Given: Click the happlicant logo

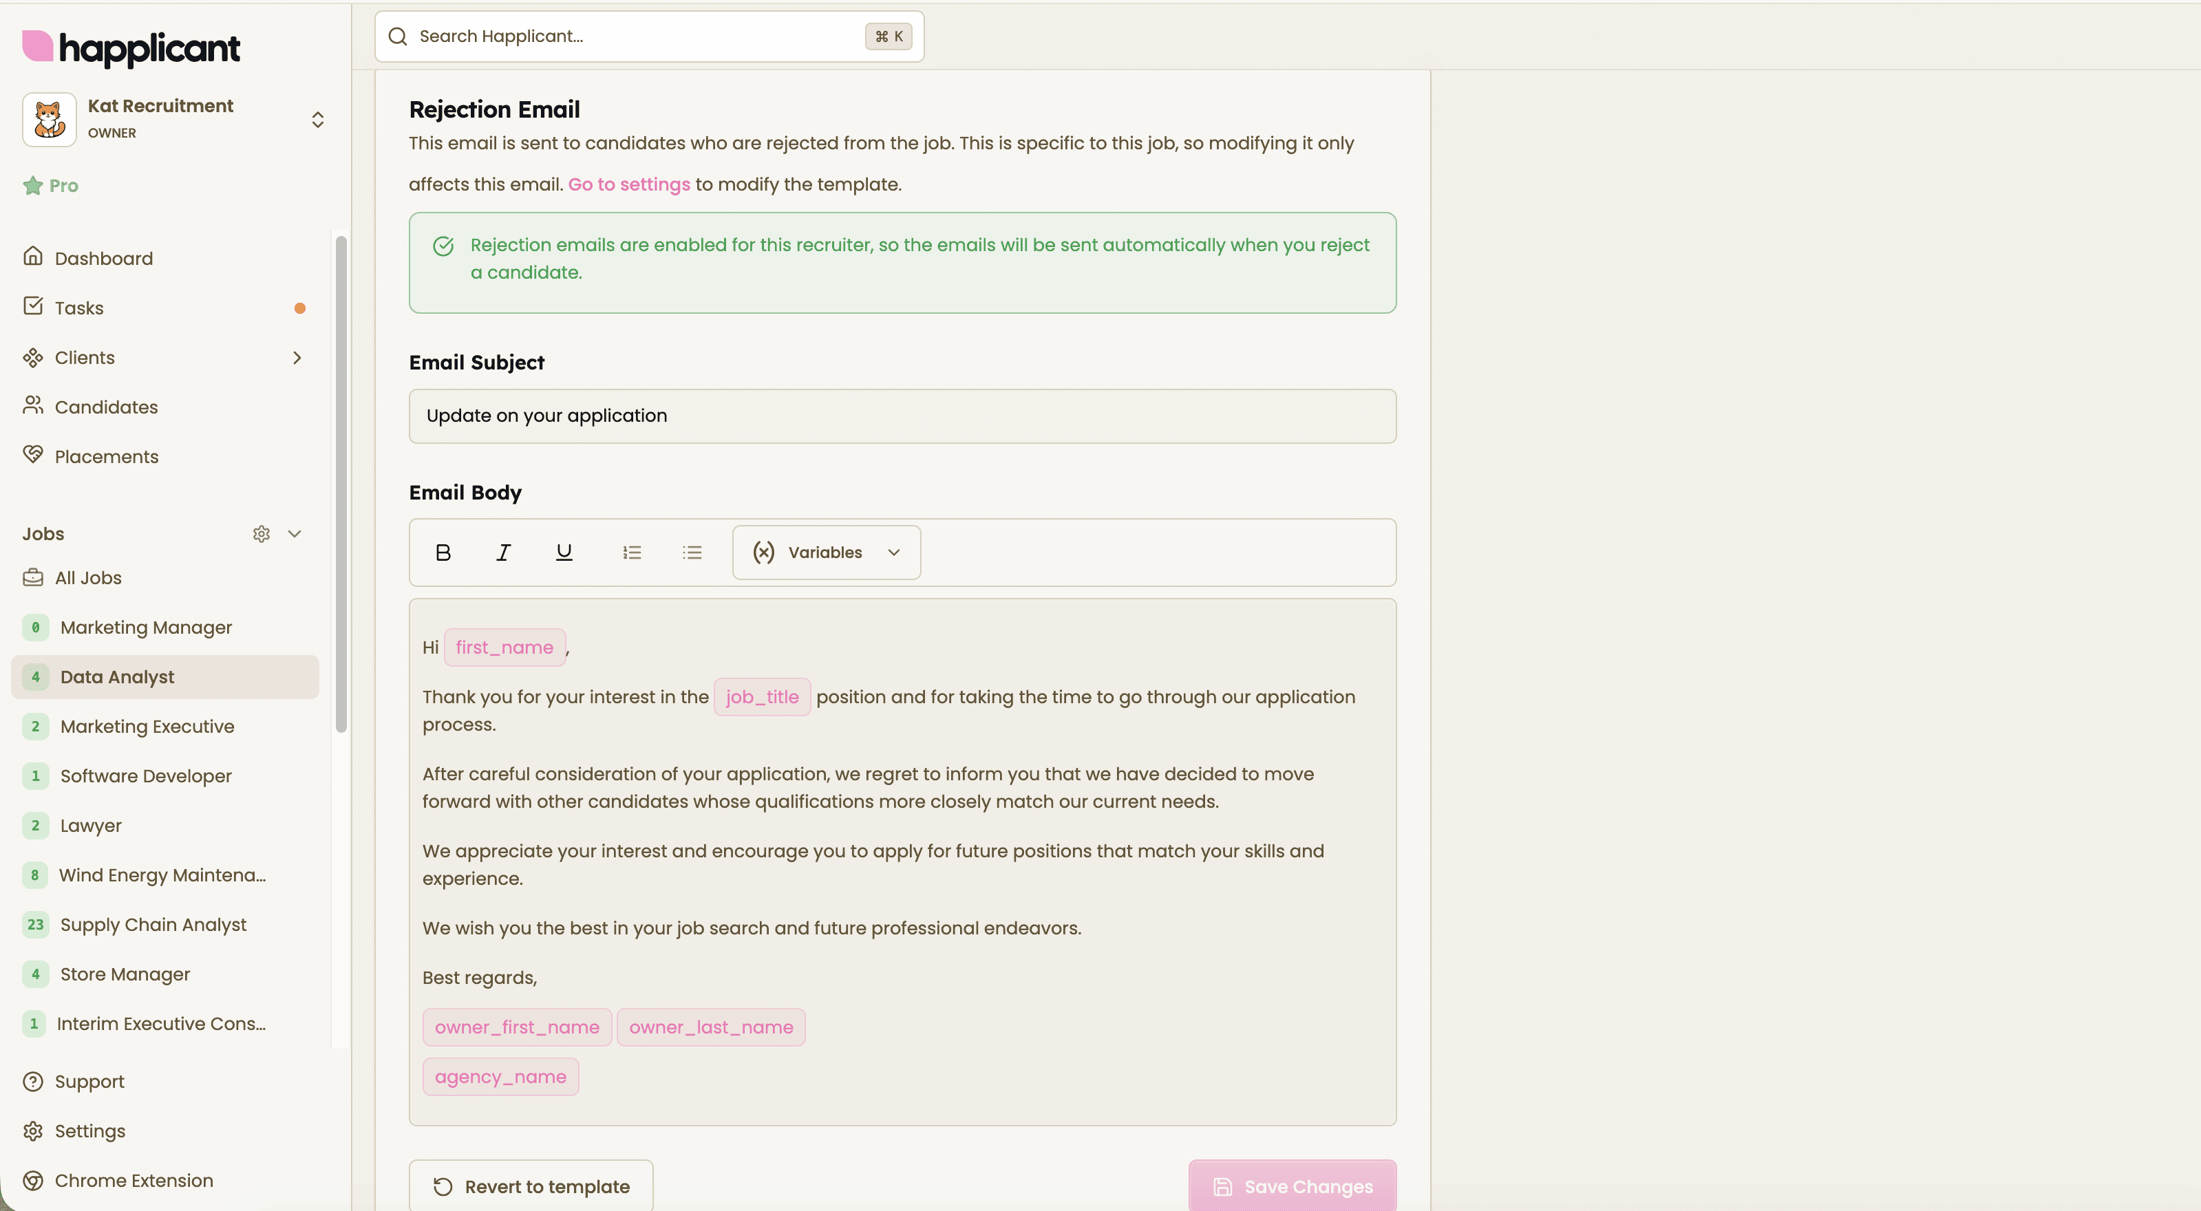Looking at the screenshot, I should 131,48.
